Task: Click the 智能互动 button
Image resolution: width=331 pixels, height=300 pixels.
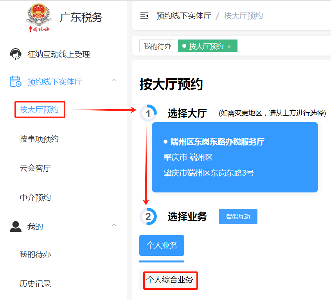Action: tap(238, 216)
